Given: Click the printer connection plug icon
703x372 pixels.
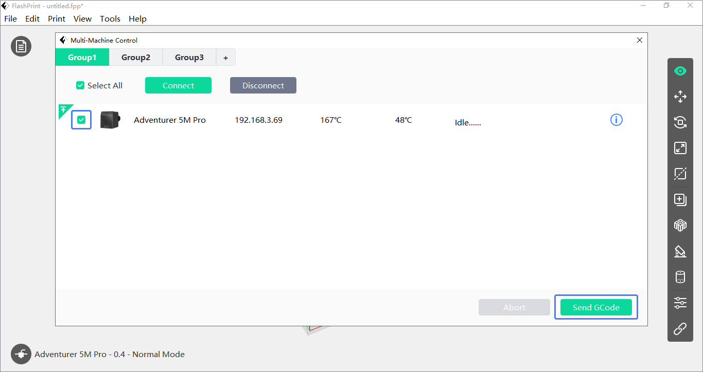Looking at the screenshot, I should 21,354.
